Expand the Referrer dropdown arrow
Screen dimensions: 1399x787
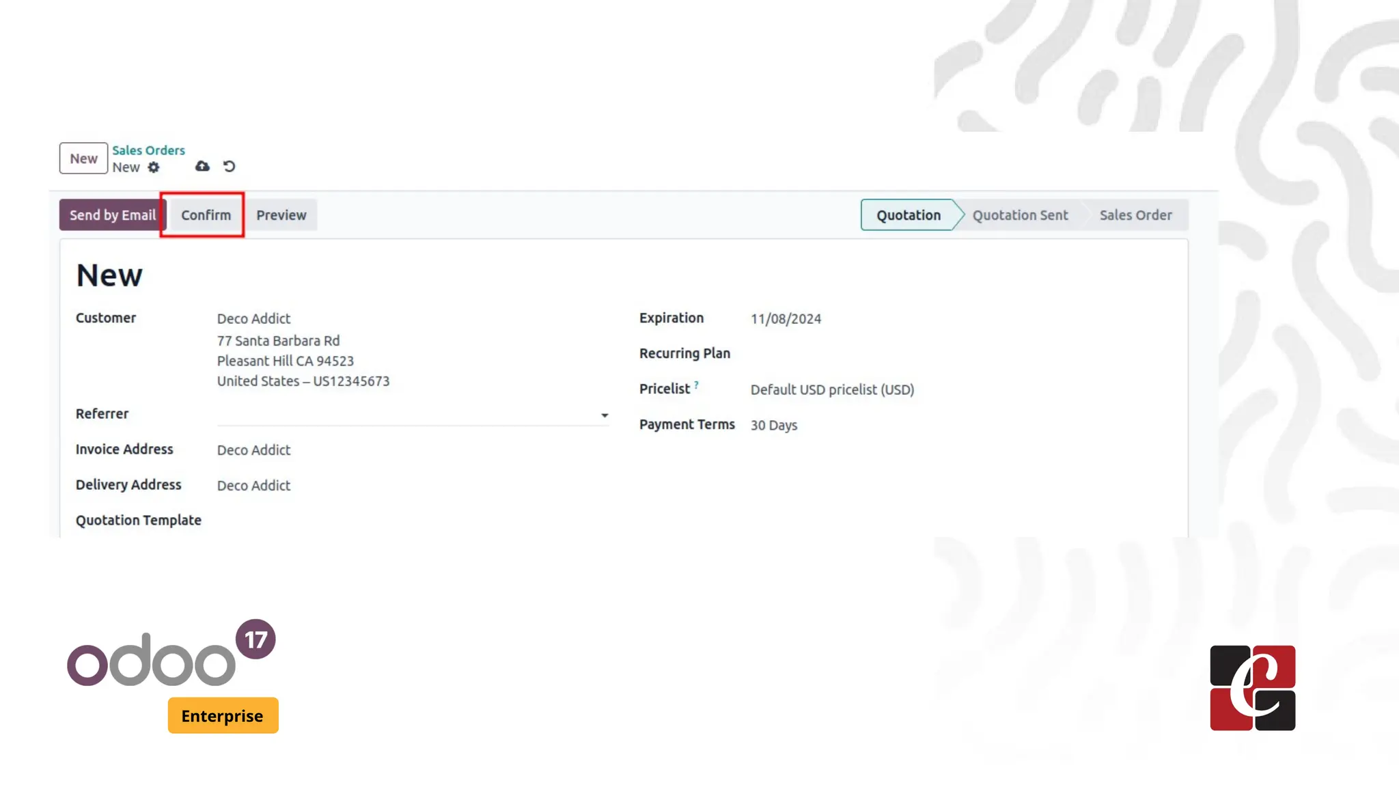tap(605, 415)
